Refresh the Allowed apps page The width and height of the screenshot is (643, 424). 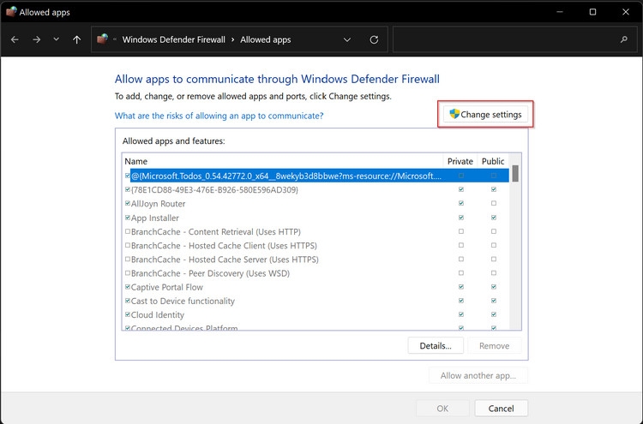click(374, 39)
